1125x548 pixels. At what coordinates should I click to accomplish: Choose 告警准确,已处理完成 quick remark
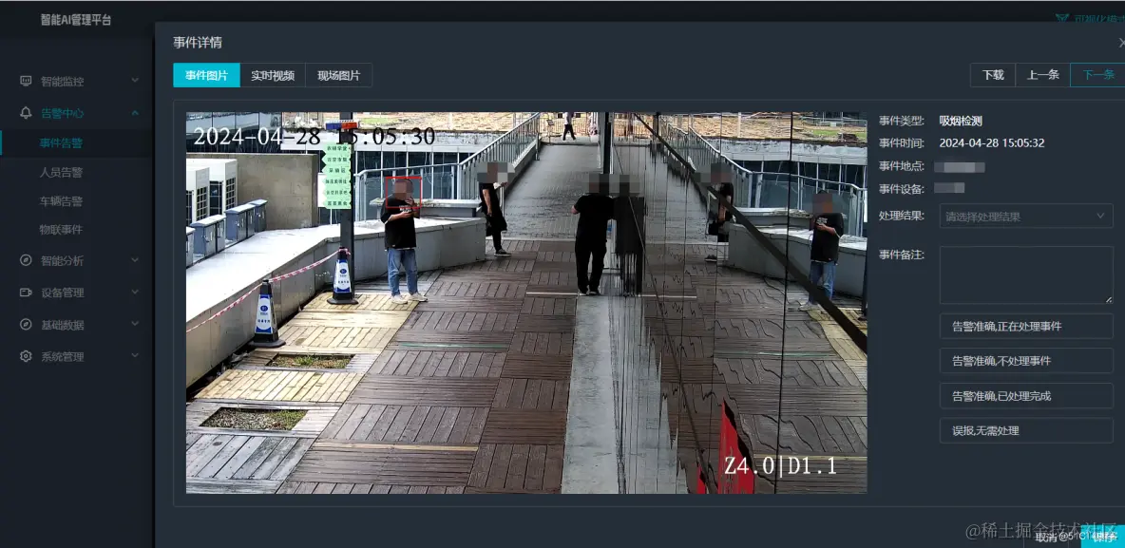click(x=1026, y=396)
